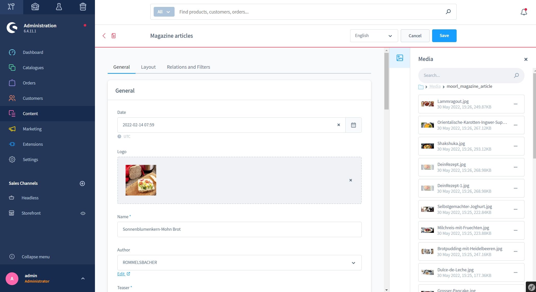Click the Save button
536x292 pixels.
444,36
